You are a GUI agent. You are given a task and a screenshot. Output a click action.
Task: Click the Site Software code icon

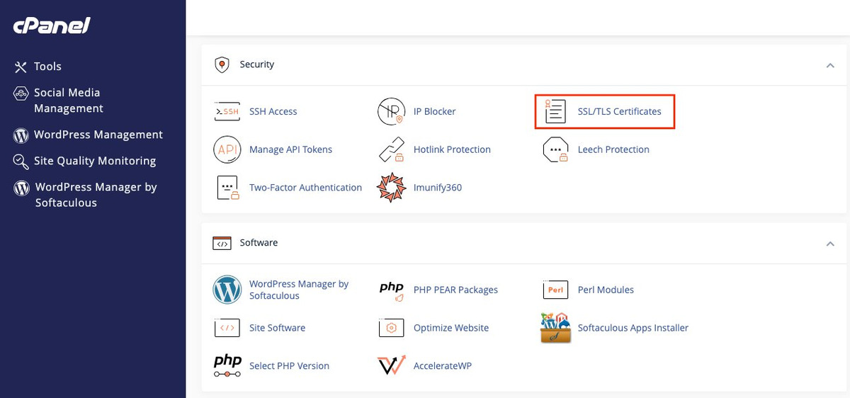[227, 328]
